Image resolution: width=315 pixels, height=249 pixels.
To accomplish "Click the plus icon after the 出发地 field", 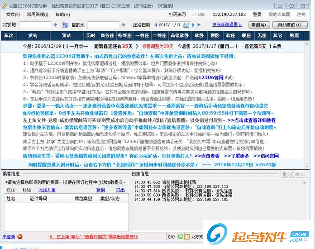I will point(55,25).
